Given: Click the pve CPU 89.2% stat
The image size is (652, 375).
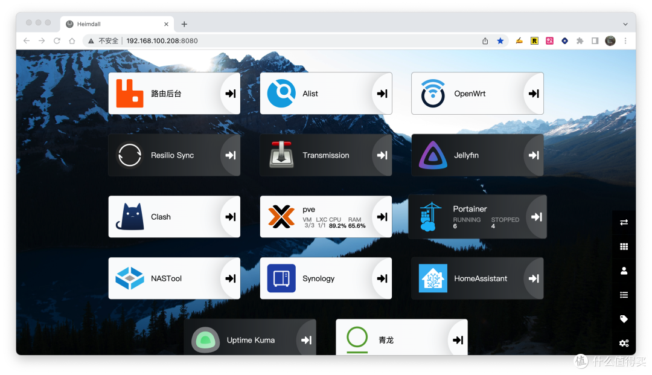Looking at the screenshot, I should point(337,226).
